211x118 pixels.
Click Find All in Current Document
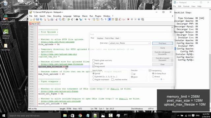pyautogui.click(x=163, y=59)
